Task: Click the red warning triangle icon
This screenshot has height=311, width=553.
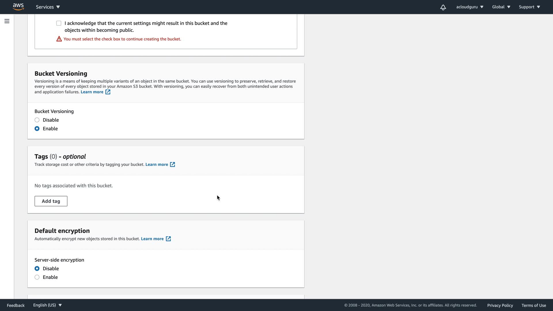Action: click(59, 39)
